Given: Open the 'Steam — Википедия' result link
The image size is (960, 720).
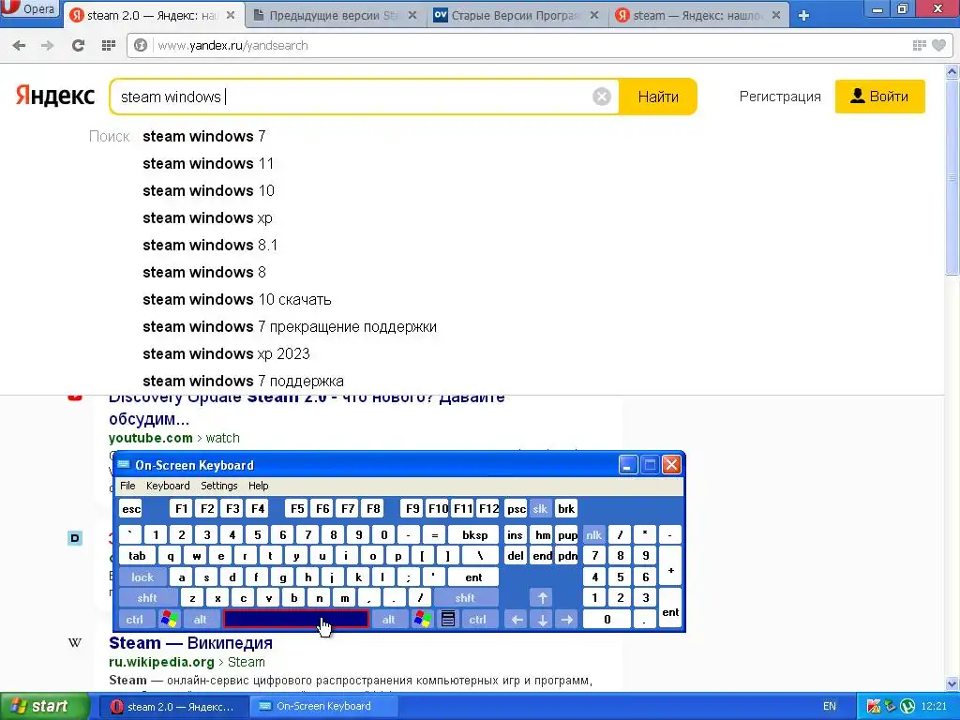Looking at the screenshot, I should (x=190, y=643).
